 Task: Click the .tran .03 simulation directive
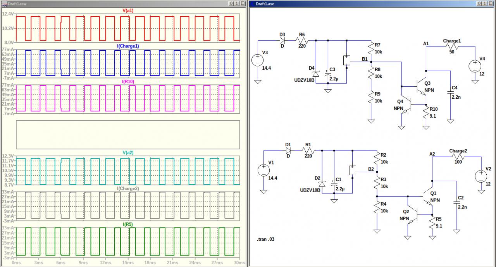266,240
